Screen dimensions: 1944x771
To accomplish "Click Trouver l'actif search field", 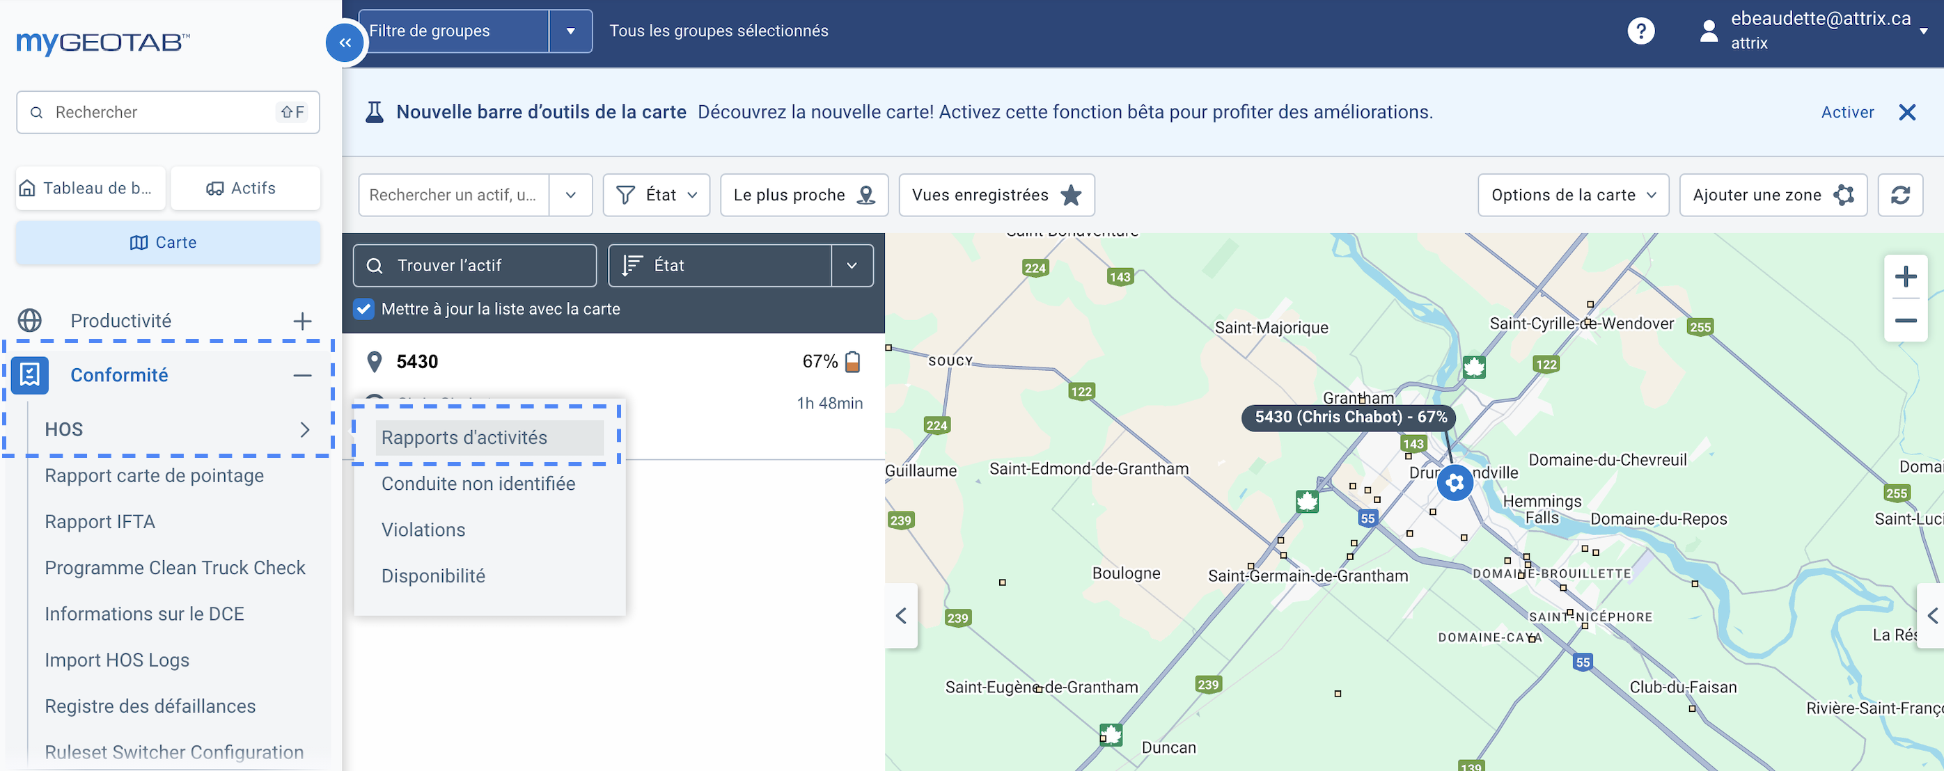I will tap(475, 266).
